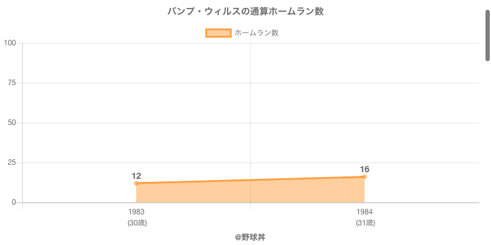This screenshot has height=245, width=491.
Task: Click the @野球丼 caption text
Action: point(250,236)
